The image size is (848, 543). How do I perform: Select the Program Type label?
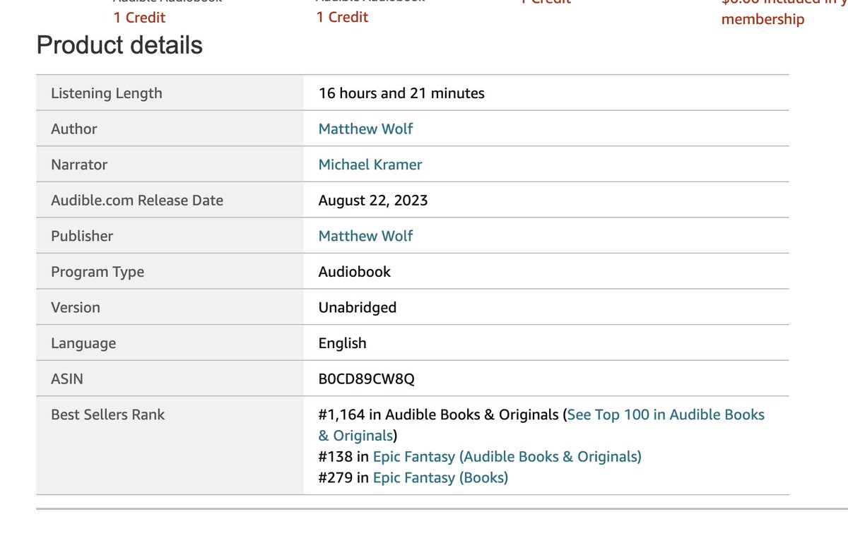(x=98, y=272)
